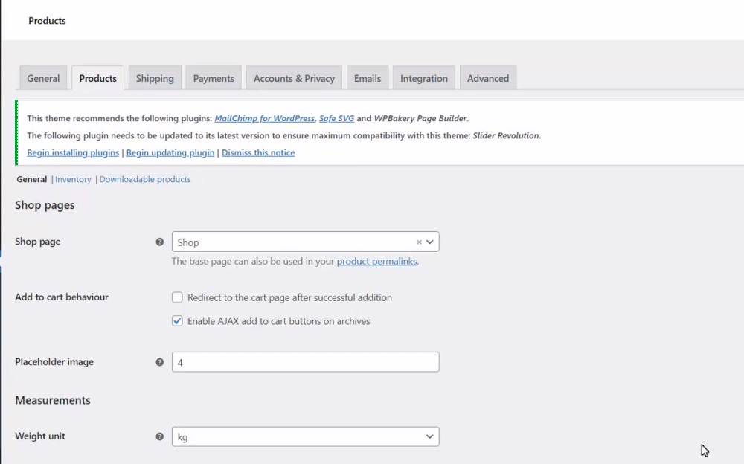Expand the Weight unit dropdown
The image size is (744, 464).
pyautogui.click(x=305, y=436)
